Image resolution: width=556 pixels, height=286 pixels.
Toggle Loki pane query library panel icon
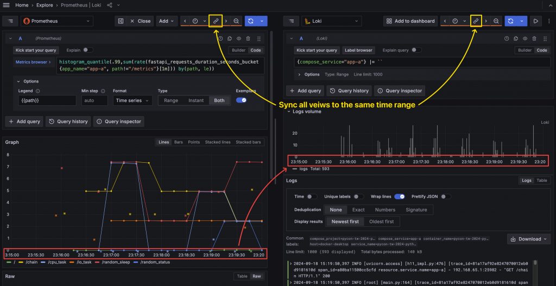pos(292,21)
